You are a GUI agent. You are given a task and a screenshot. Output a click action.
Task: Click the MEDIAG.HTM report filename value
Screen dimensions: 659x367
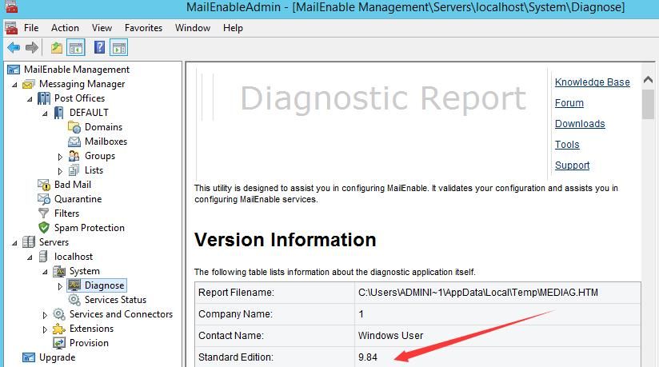coord(478,293)
